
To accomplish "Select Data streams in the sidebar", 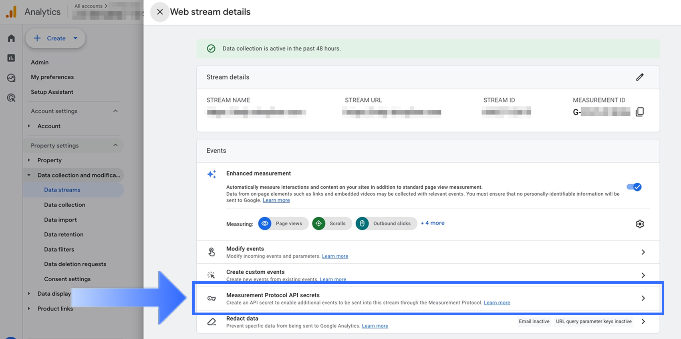I will pyautogui.click(x=62, y=190).
